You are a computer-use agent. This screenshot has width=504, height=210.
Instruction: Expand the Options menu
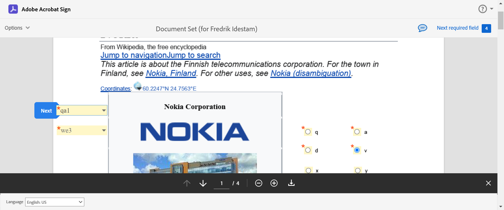17,28
